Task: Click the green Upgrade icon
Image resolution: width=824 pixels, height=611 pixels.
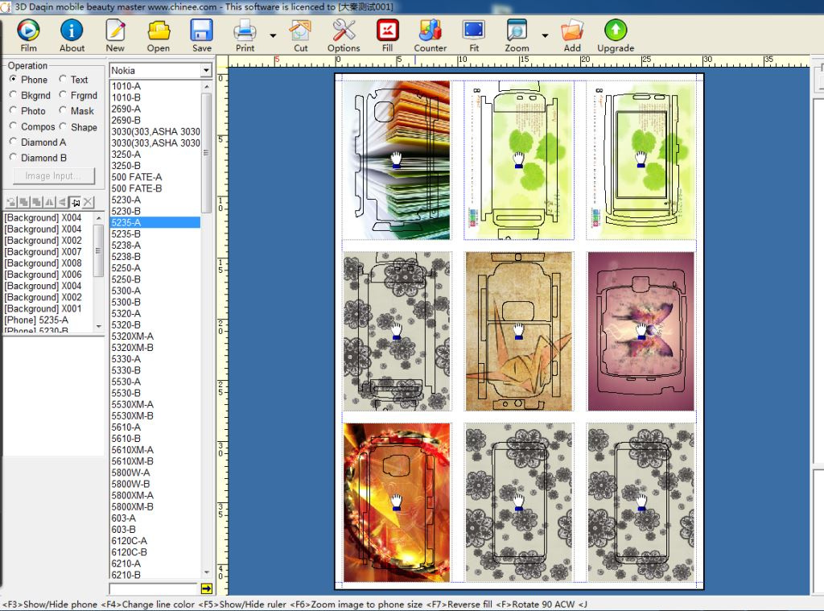Action: coord(616,35)
